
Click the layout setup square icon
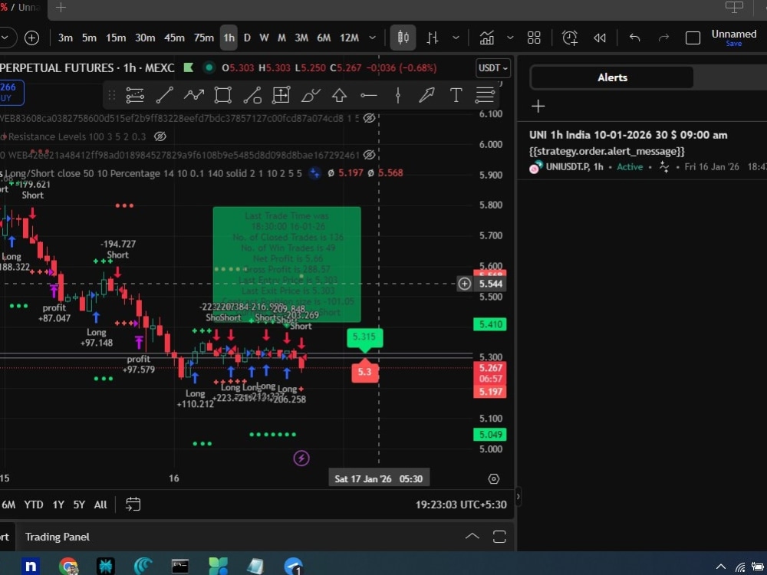coord(693,38)
